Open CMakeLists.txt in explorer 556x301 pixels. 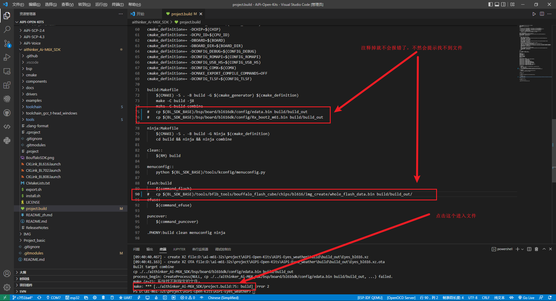[38, 183]
